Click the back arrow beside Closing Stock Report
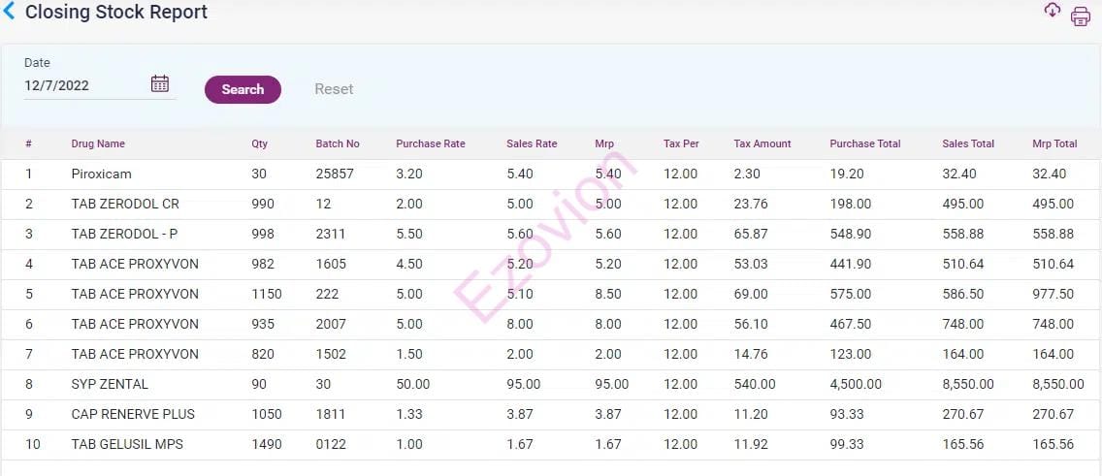 click(x=10, y=13)
